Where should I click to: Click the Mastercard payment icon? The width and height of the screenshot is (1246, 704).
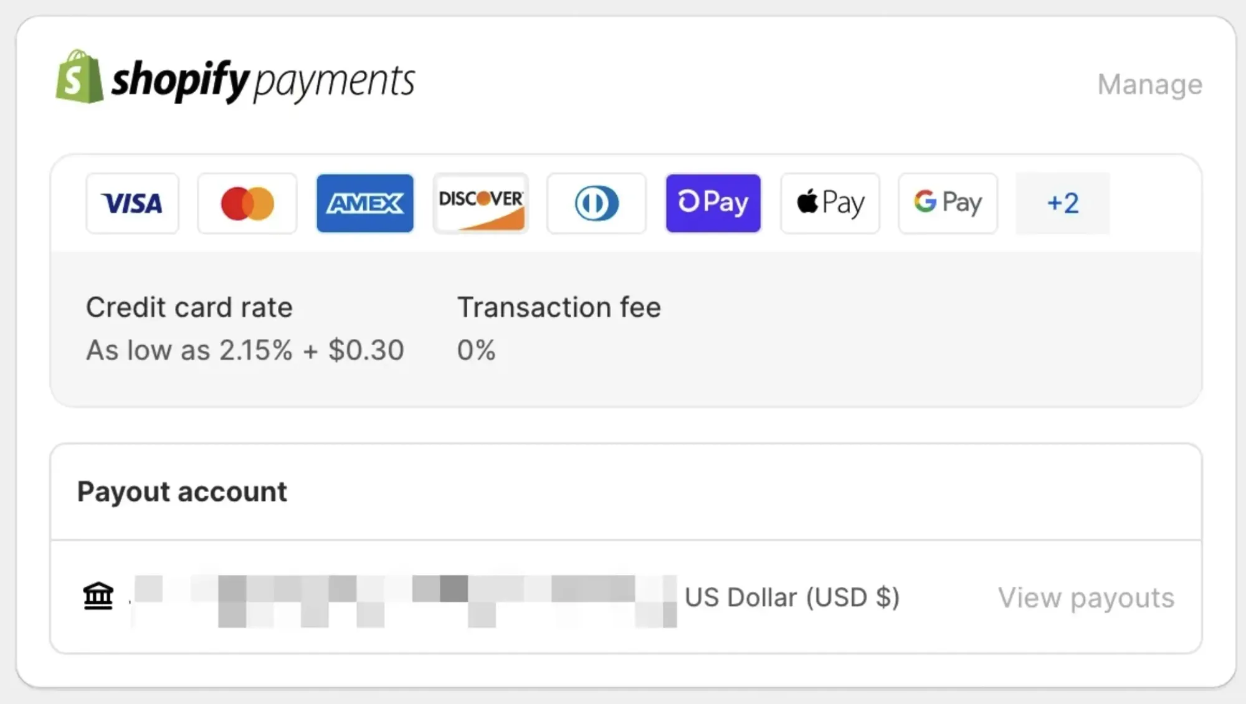tap(247, 203)
